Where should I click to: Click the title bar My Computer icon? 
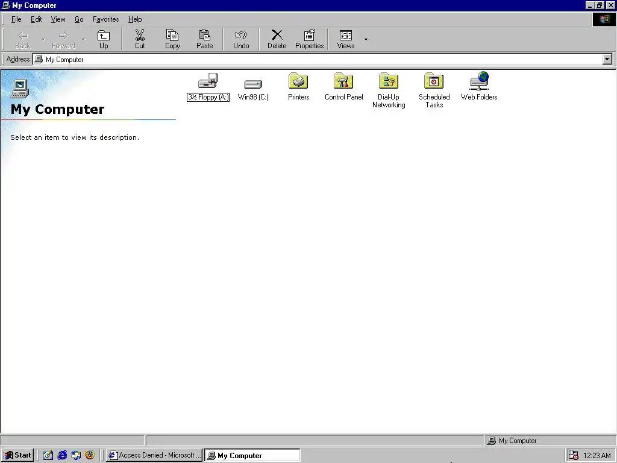tap(6, 5)
